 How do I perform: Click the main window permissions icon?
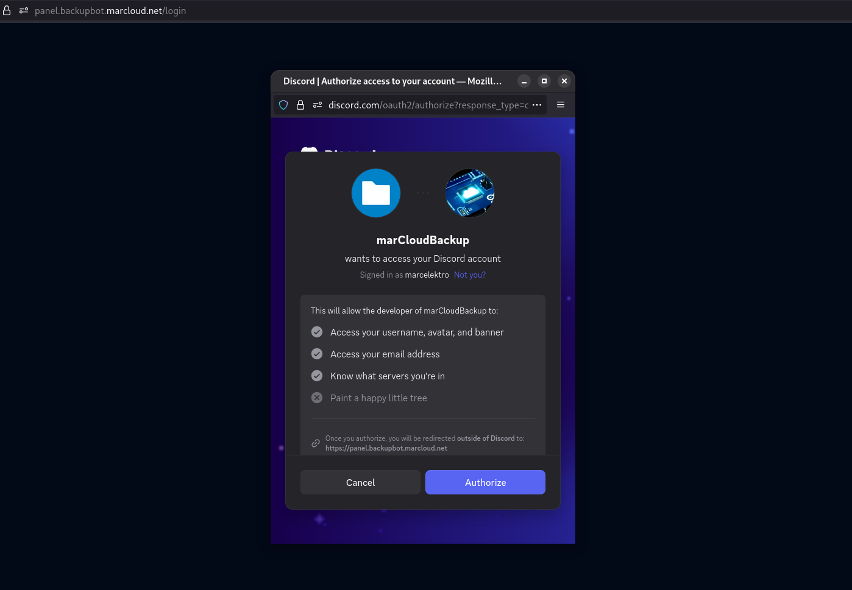click(x=24, y=10)
